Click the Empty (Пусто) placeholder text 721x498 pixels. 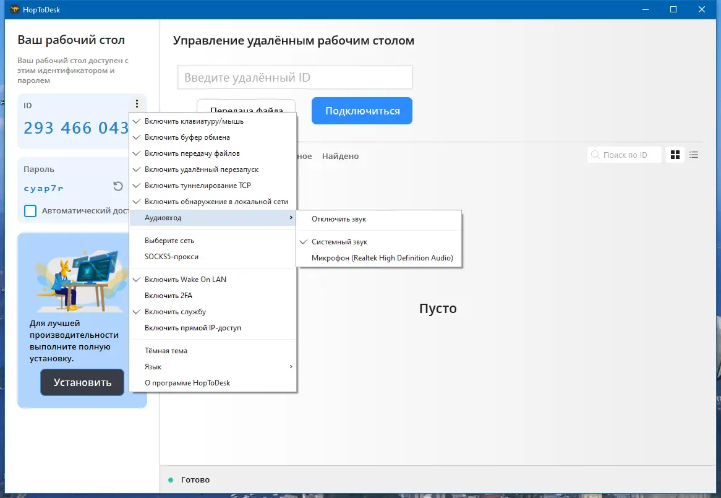438,308
